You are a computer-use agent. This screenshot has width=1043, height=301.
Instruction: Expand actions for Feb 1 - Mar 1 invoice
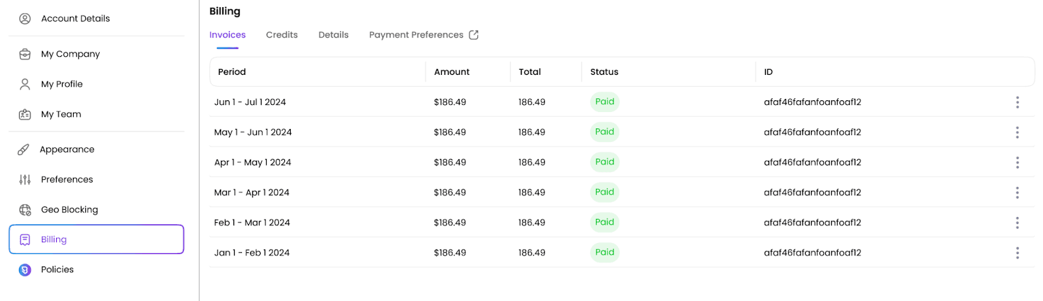click(x=1017, y=223)
